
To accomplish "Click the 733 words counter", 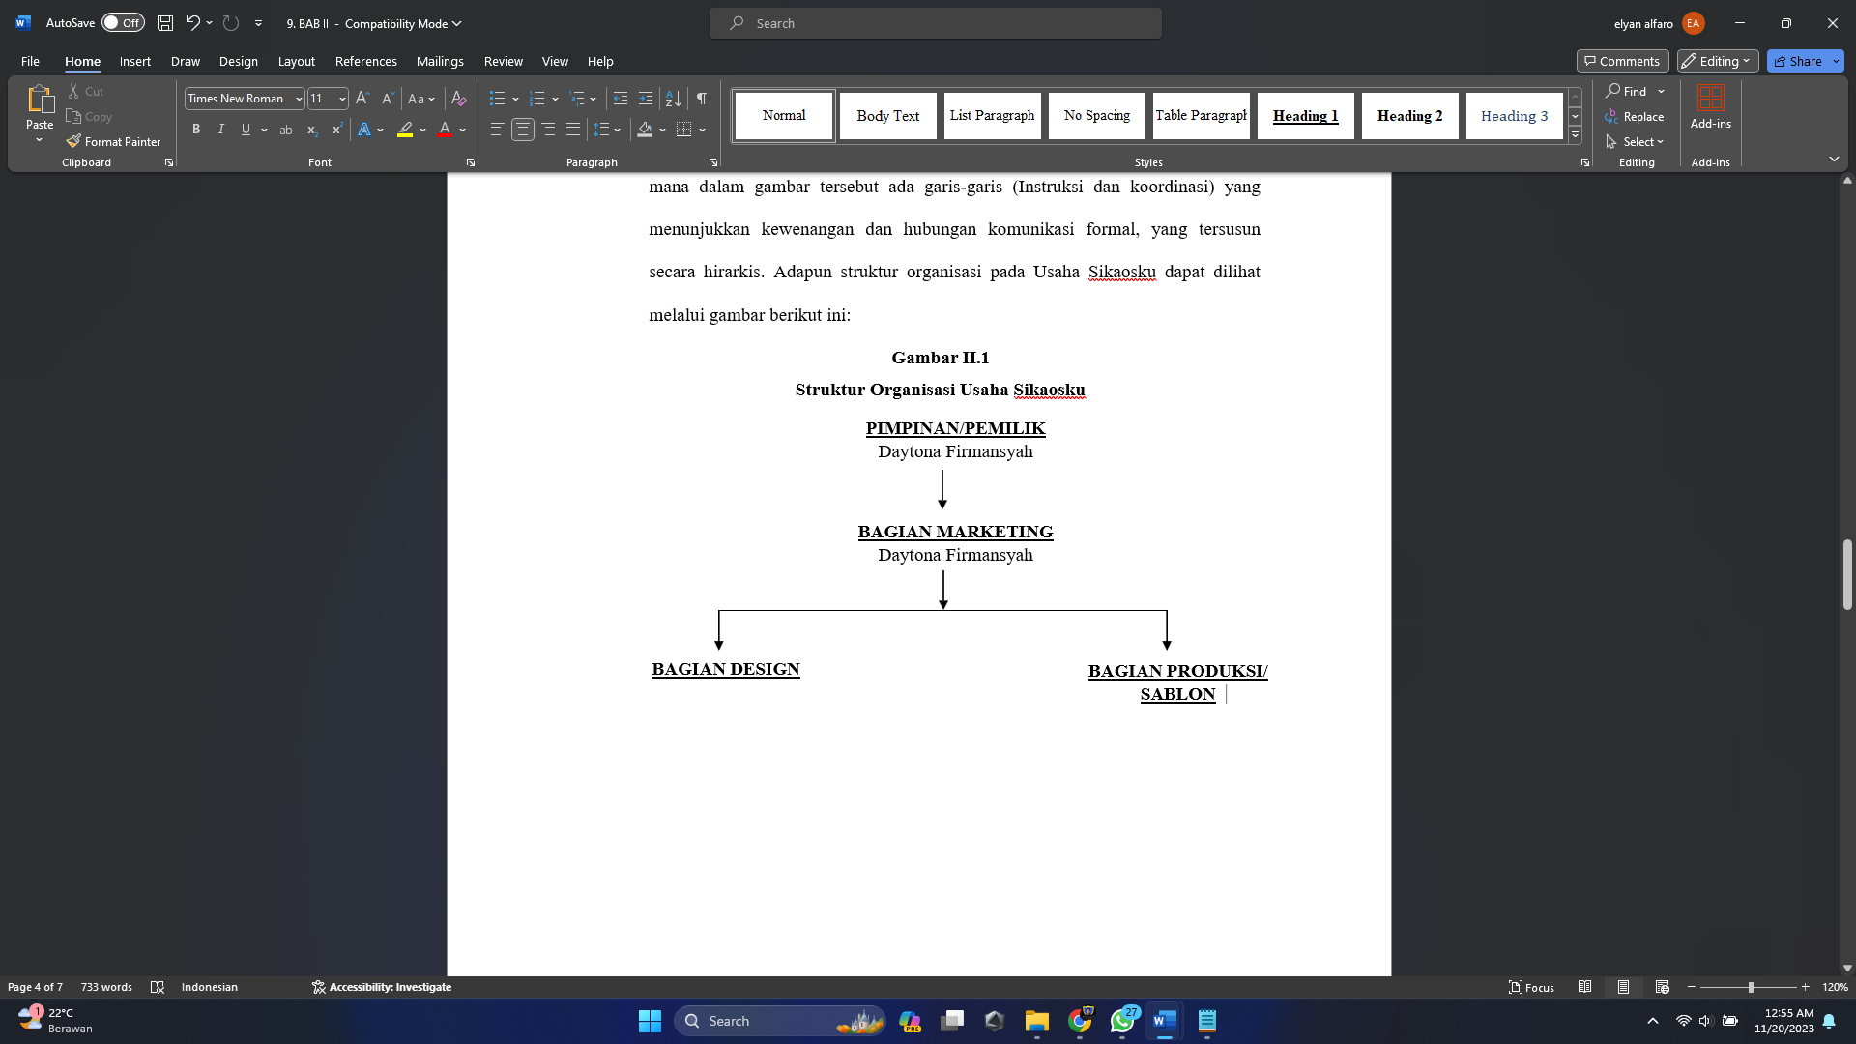I will click(x=106, y=987).
